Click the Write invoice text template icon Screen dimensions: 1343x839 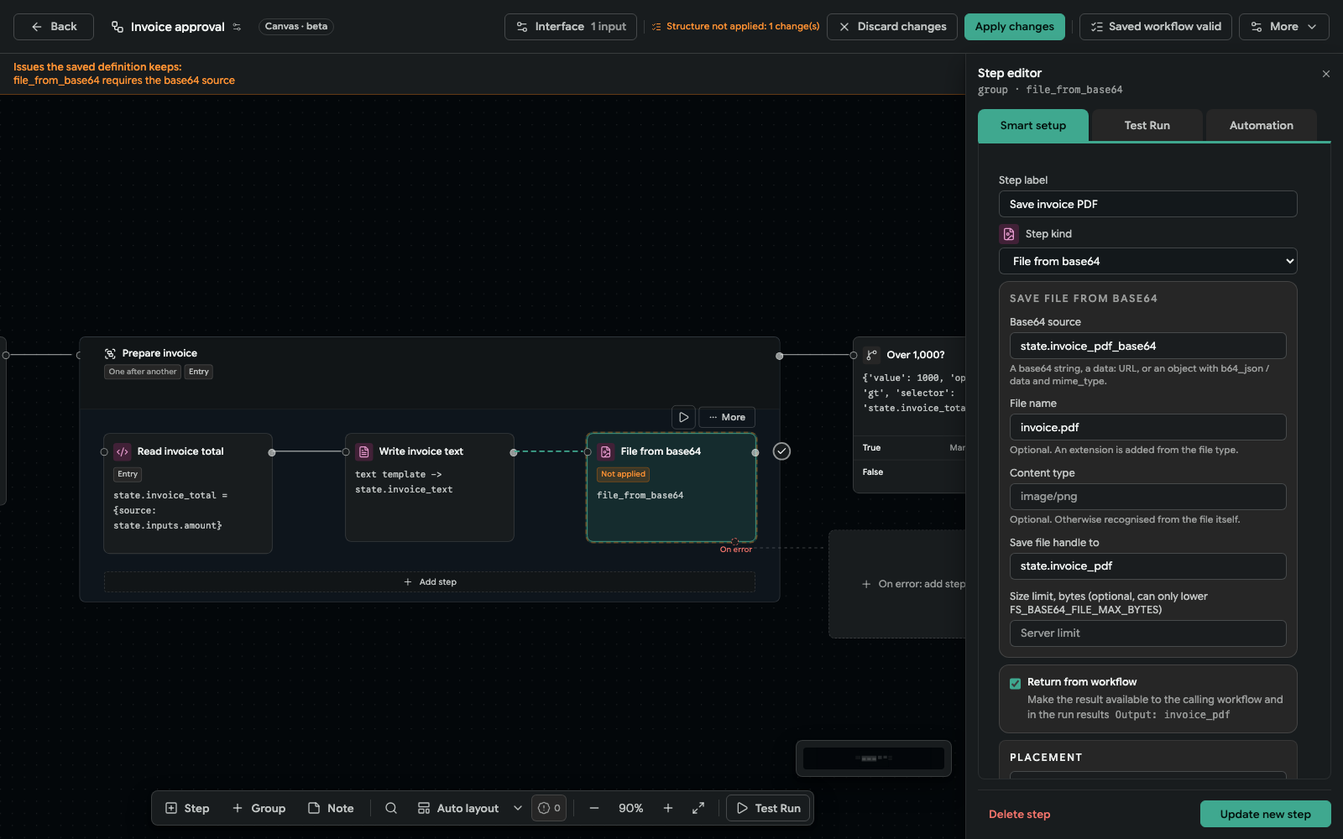(x=364, y=451)
